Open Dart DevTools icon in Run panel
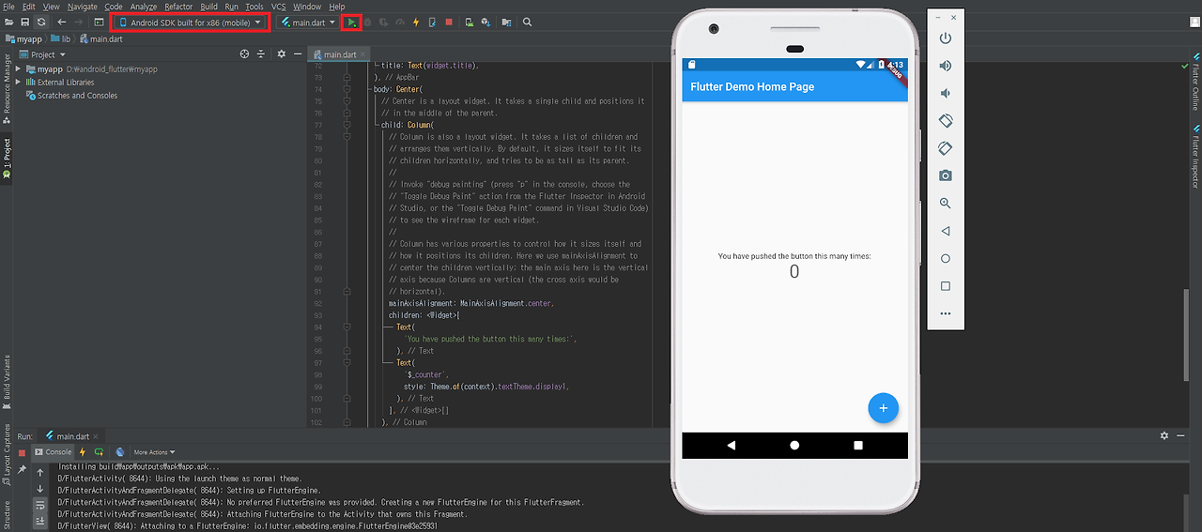1202x532 pixels. click(120, 452)
